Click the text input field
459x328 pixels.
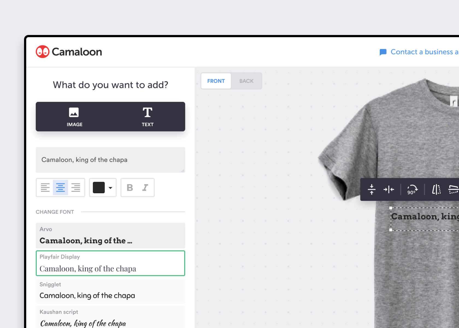(110, 160)
